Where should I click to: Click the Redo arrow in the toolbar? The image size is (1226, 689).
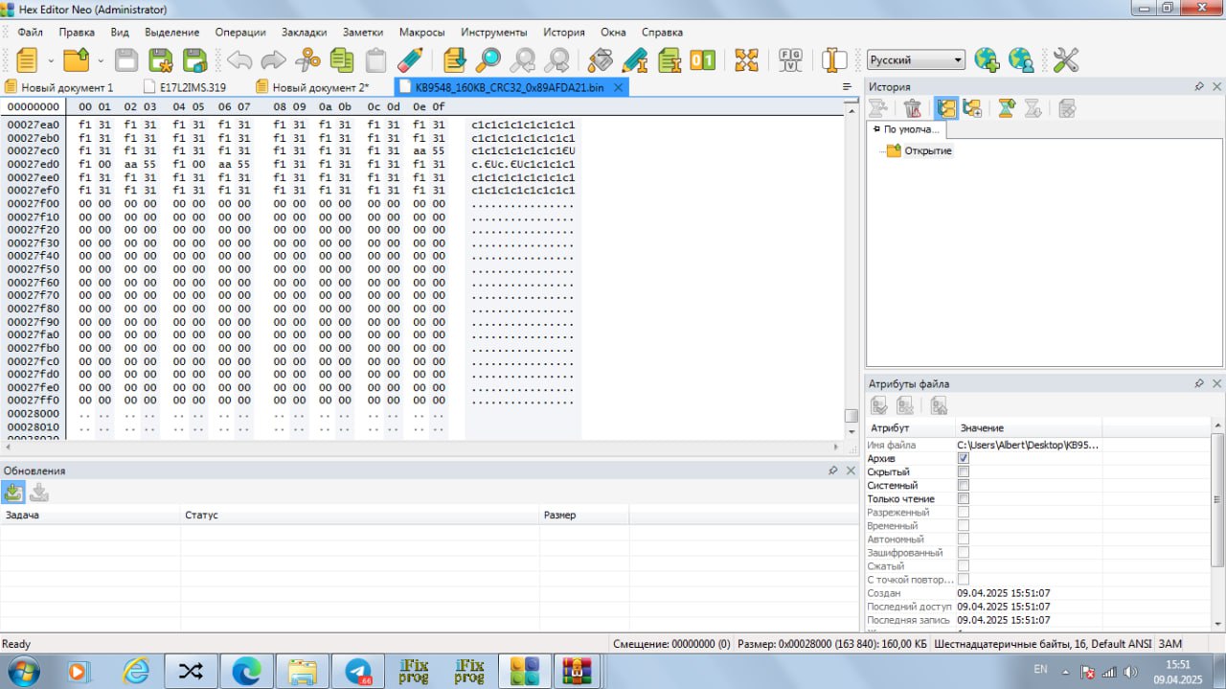(274, 60)
